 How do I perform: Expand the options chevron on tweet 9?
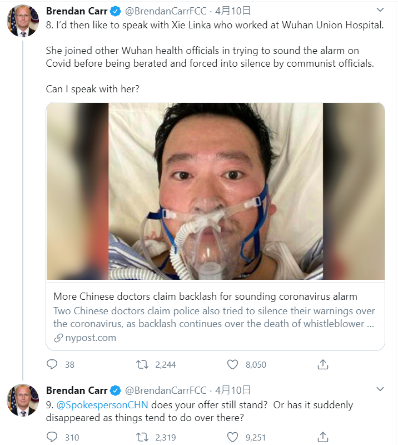[x=380, y=389]
